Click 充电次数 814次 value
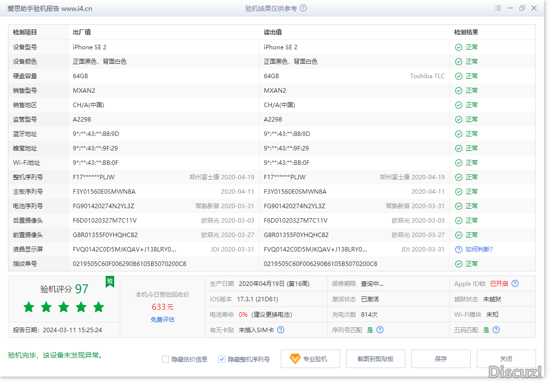This screenshot has width=550, height=384. 369,315
